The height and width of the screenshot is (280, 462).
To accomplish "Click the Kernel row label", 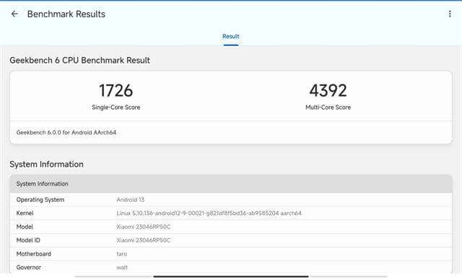I will click(x=25, y=213).
